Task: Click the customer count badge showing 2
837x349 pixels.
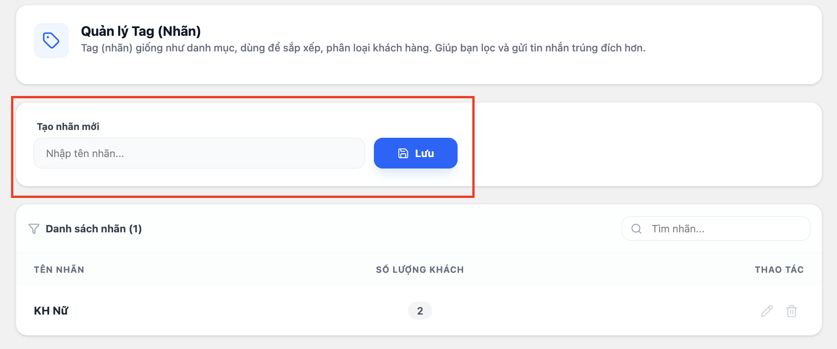Action: coord(420,311)
